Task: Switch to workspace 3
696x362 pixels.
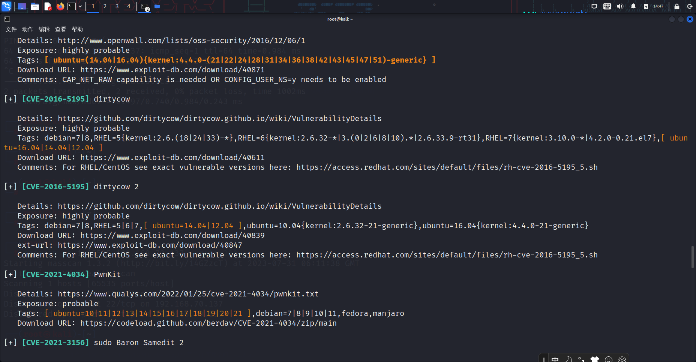Action: [x=117, y=6]
